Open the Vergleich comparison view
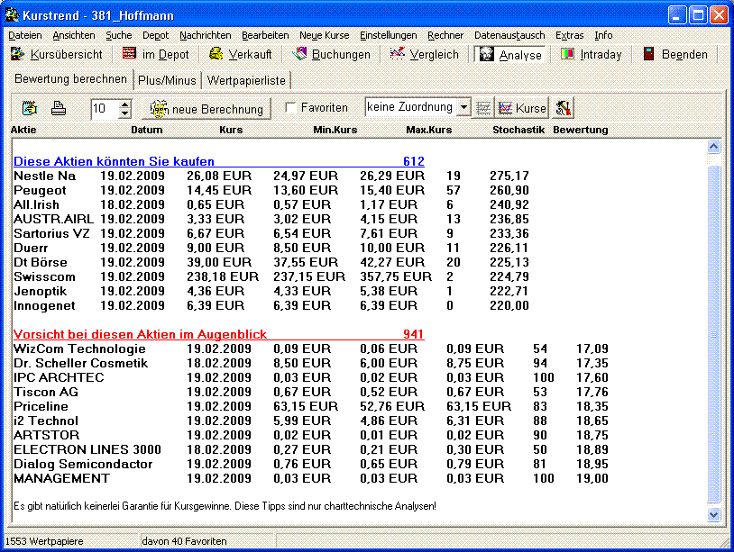This screenshot has height=552, width=734. coord(424,54)
